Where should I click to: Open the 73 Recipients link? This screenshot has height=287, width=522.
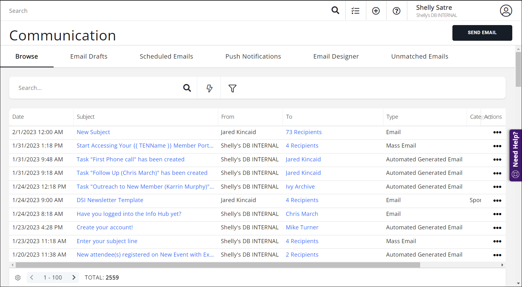303,132
